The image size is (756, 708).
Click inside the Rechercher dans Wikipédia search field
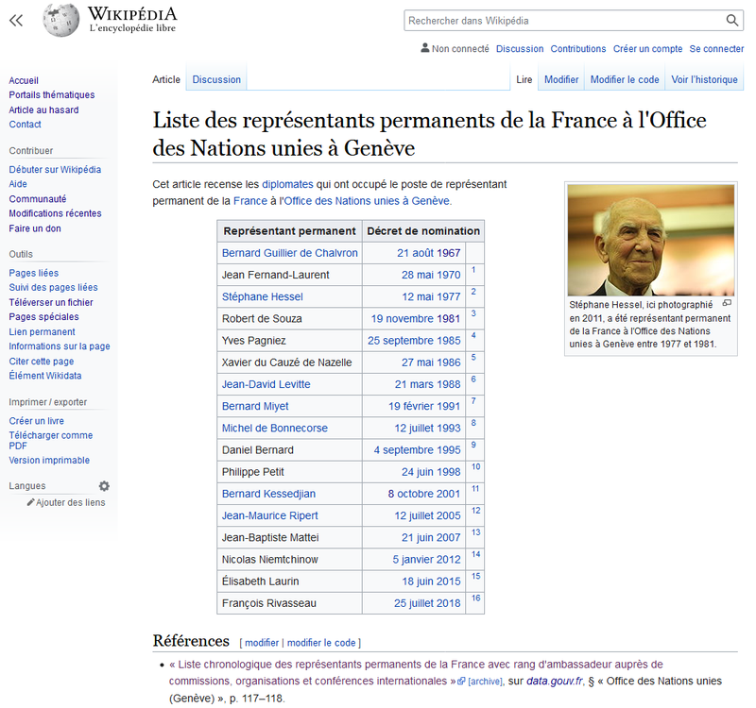pyautogui.click(x=539, y=20)
